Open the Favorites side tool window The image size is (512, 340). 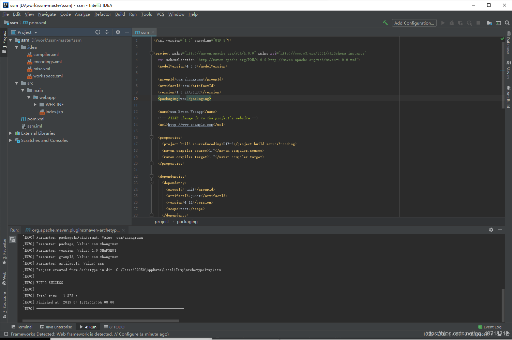click(4, 251)
